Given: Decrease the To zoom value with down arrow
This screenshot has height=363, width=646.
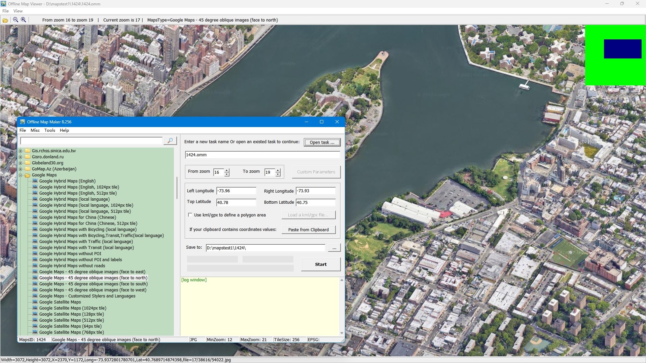Looking at the screenshot, I should point(278,174).
